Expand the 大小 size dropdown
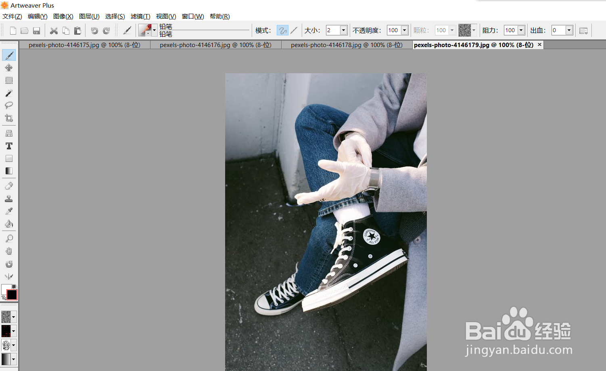606x371 pixels. pos(343,30)
